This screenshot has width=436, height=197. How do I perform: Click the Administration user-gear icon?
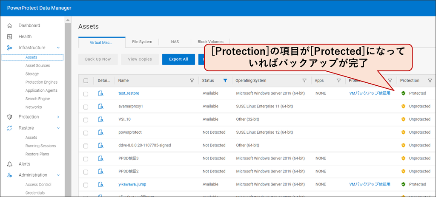pos(10,175)
